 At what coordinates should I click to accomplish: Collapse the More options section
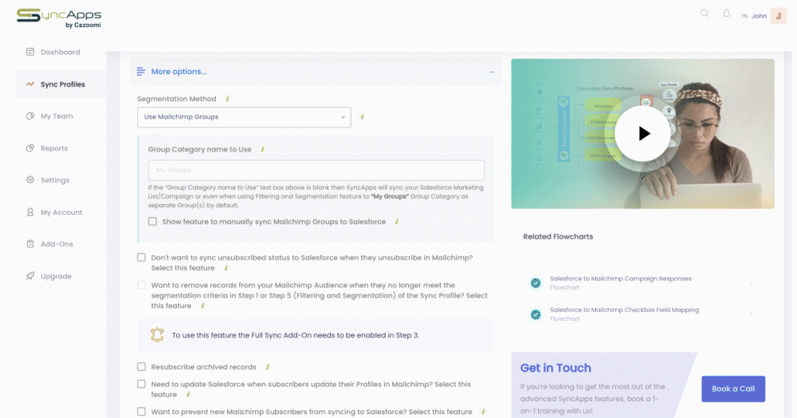(x=492, y=72)
